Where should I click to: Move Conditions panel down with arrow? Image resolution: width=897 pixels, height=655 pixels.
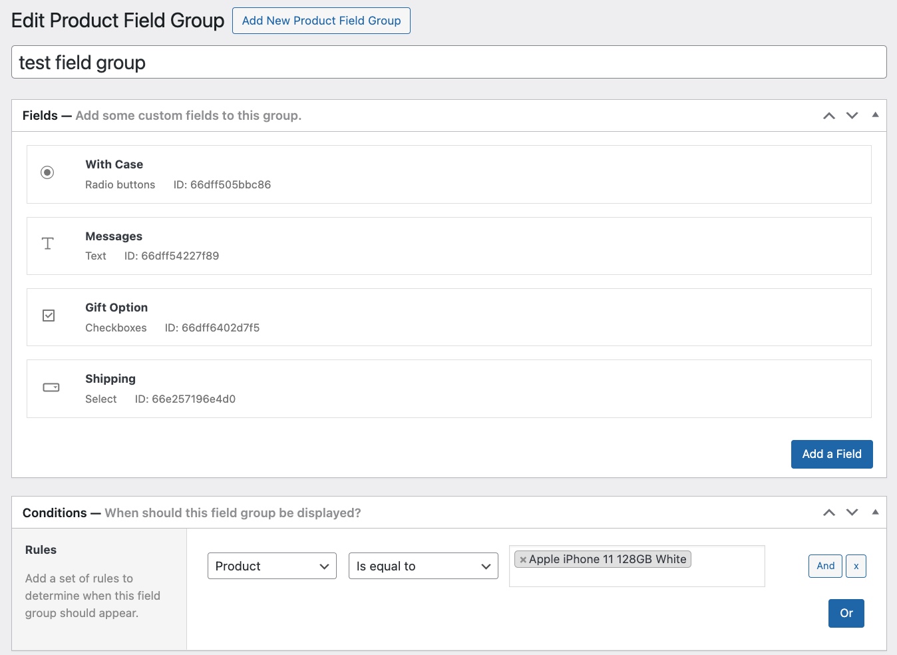(852, 513)
